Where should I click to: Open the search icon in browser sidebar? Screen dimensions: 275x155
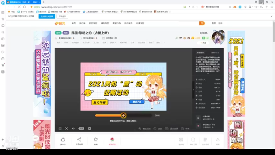[x=3, y=32]
